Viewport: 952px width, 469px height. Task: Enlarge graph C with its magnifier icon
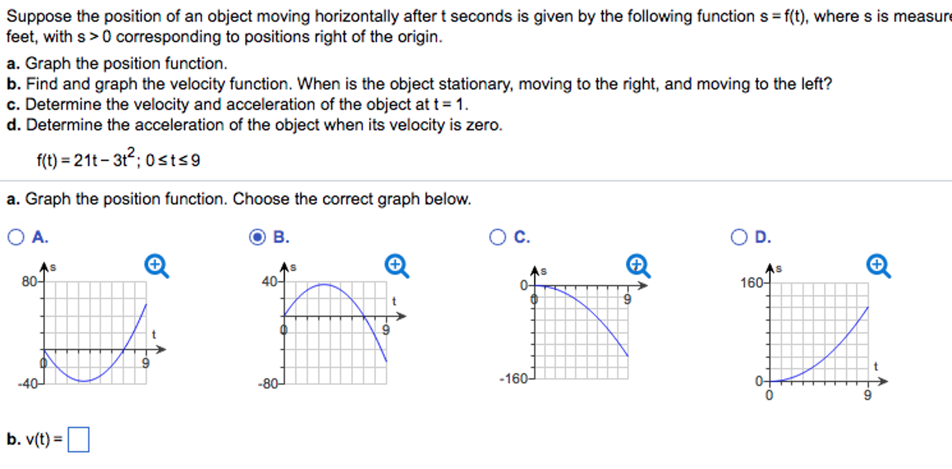(x=637, y=266)
